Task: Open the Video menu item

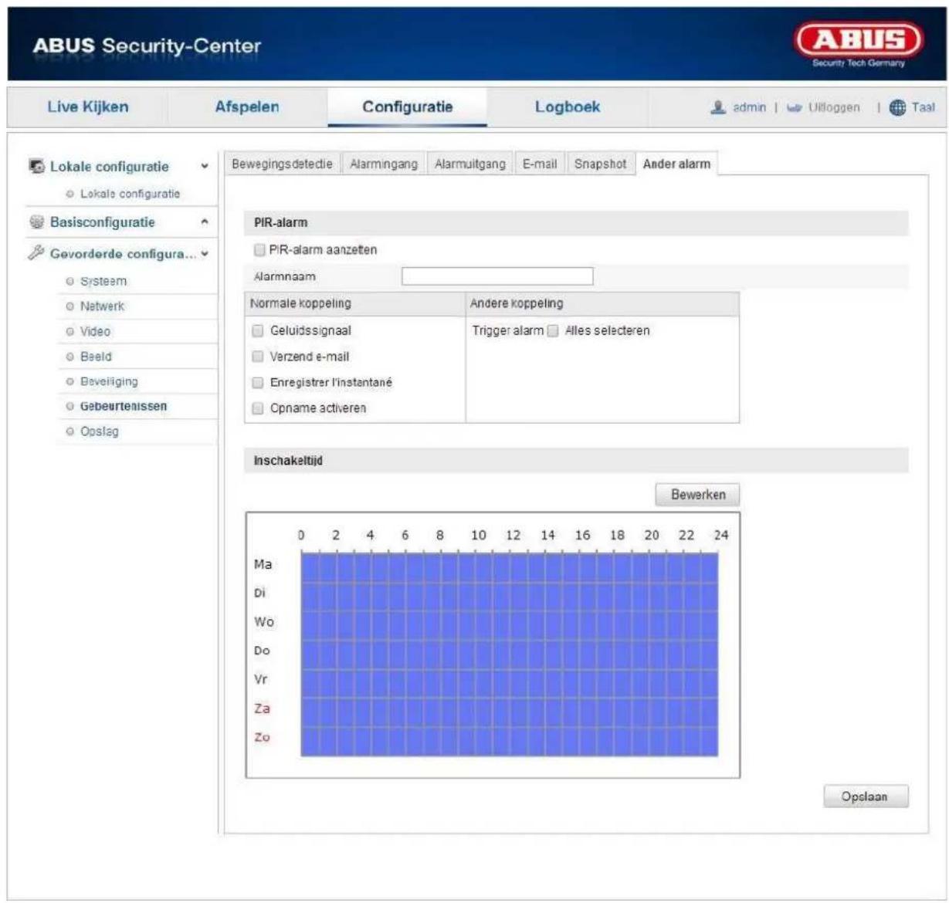Action: coord(95,331)
